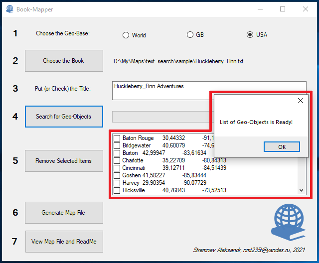The height and width of the screenshot is (263, 319).
Task: Mark the Harvey checkbox
Action: coord(117,183)
